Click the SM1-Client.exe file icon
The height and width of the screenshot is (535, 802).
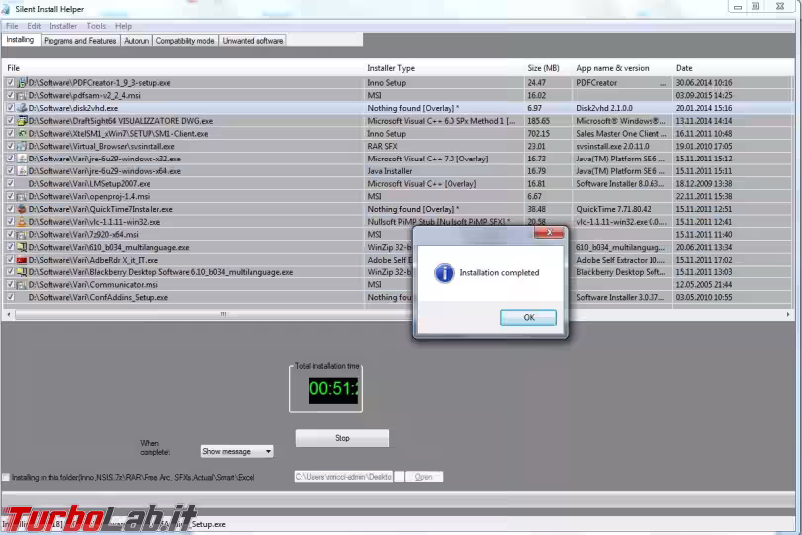click(x=22, y=133)
